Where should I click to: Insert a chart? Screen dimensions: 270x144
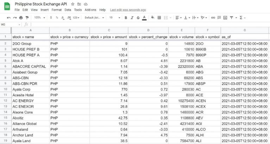click(x=225, y=18)
